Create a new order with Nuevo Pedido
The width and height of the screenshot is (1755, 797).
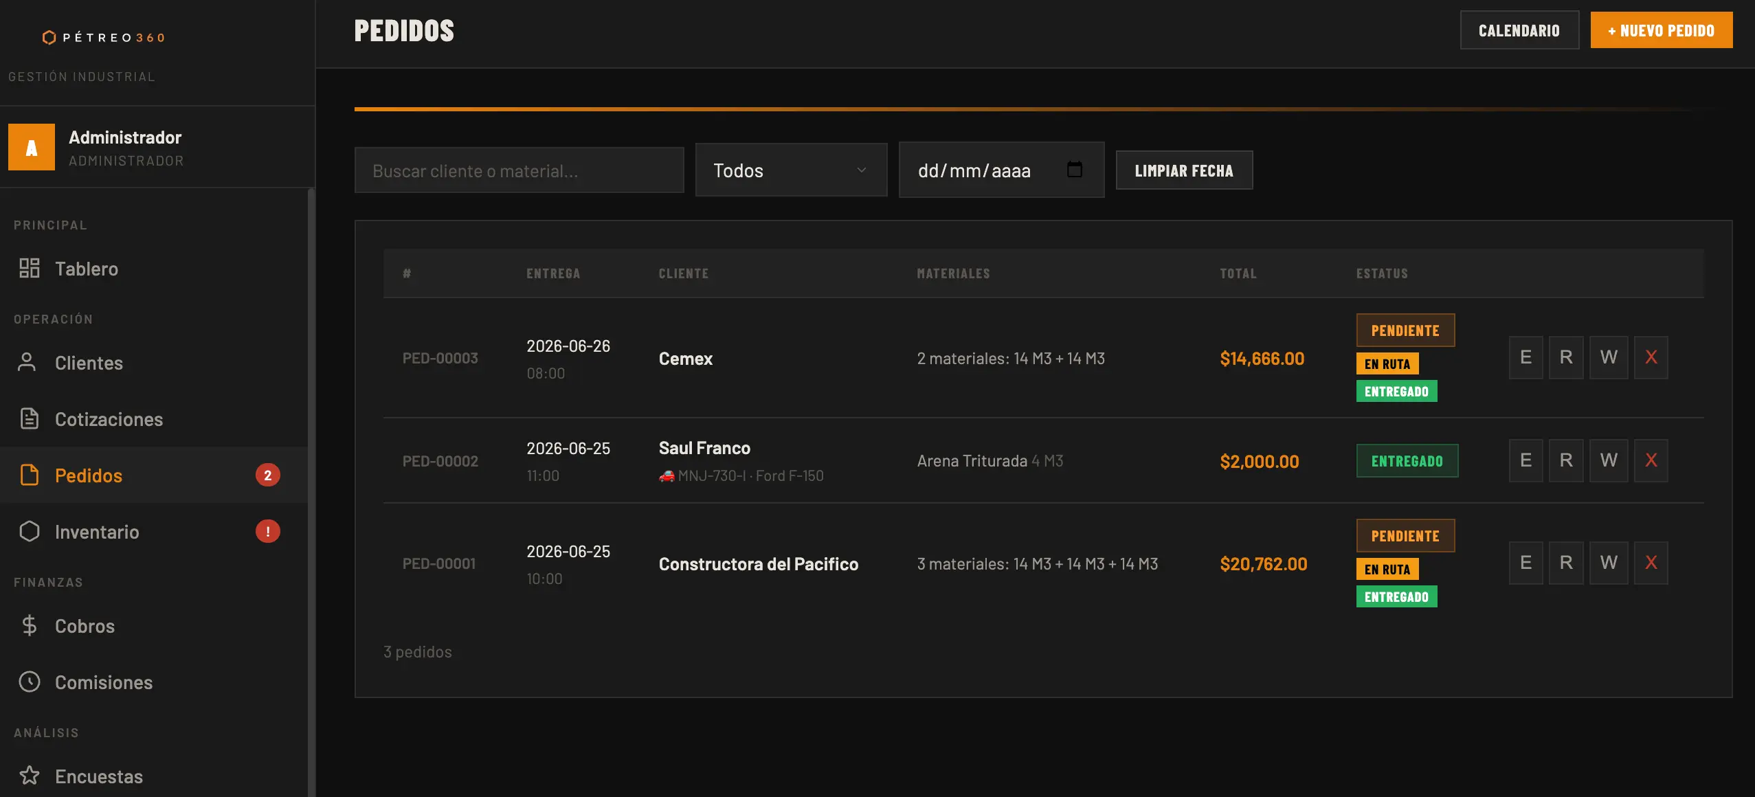point(1661,30)
